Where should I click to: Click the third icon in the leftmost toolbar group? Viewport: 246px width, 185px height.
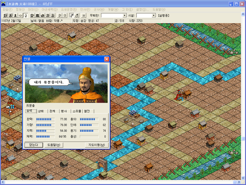coord(15,15)
